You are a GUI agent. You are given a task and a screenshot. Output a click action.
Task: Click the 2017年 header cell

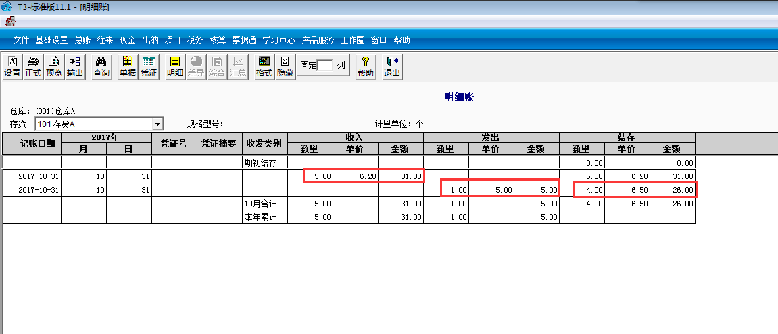point(107,137)
